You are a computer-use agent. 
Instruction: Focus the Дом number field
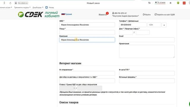click(126, 32)
